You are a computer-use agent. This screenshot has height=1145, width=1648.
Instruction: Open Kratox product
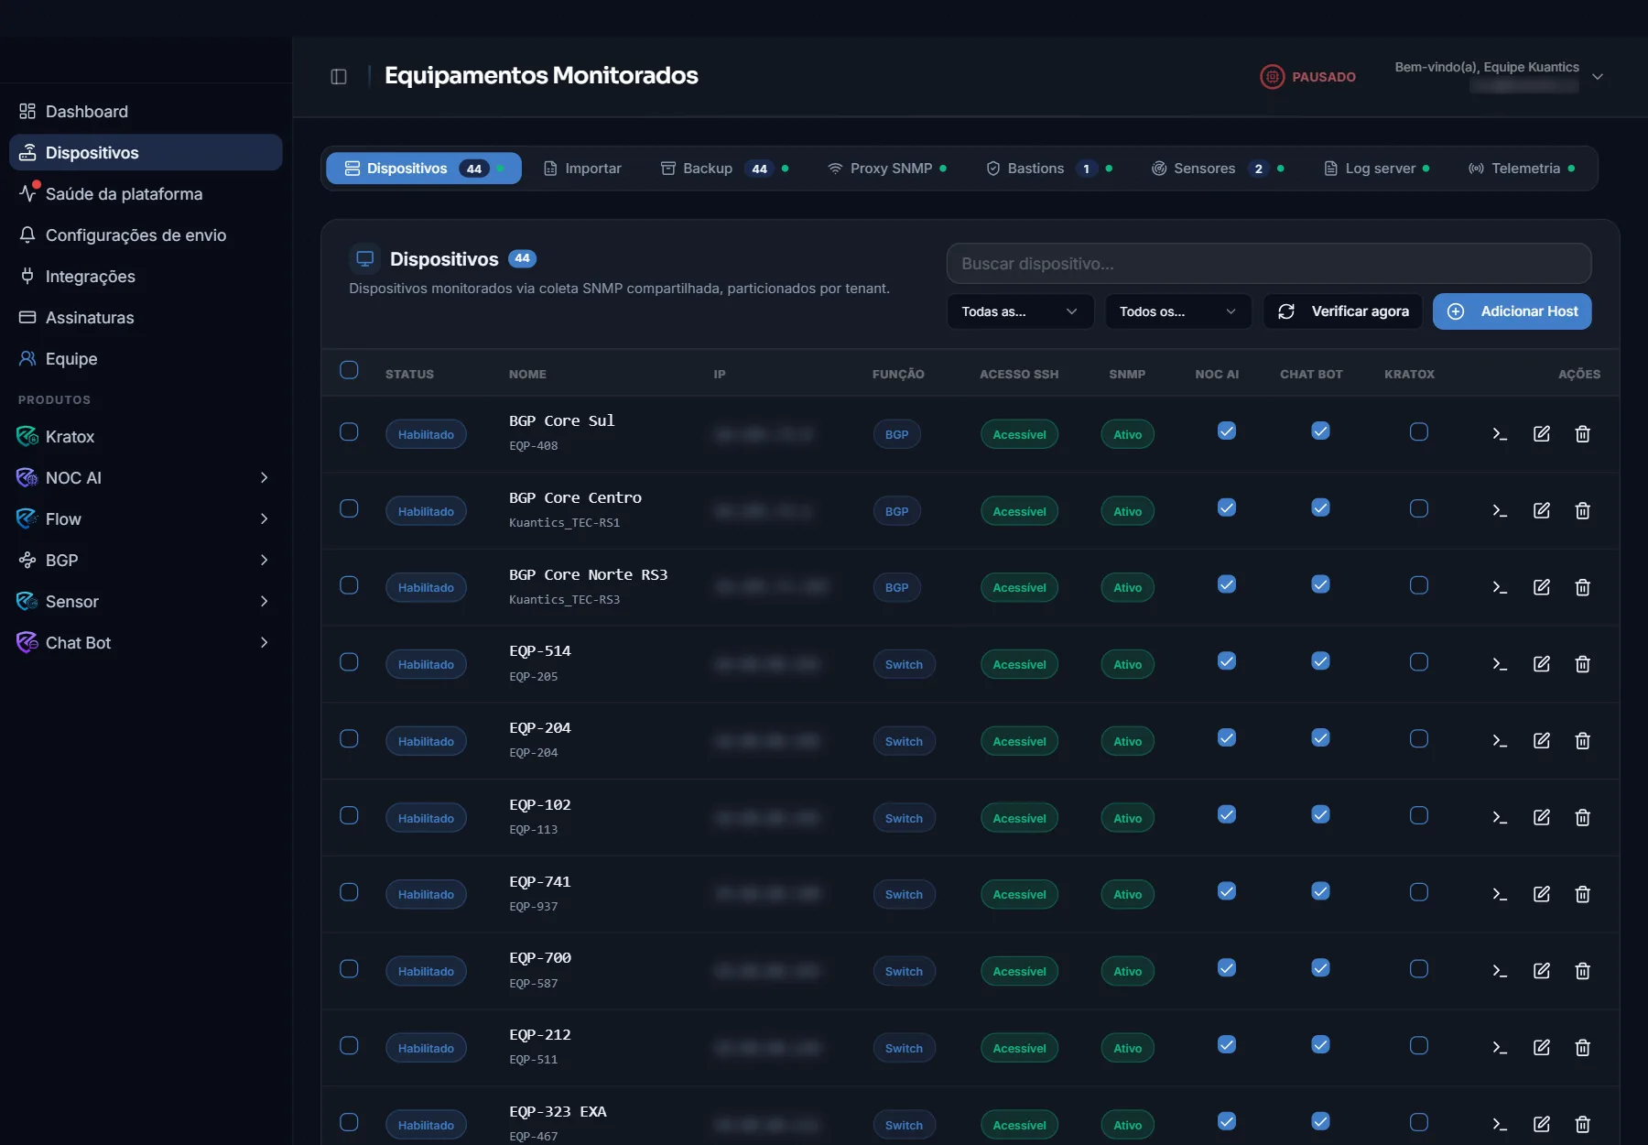(146, 436)
